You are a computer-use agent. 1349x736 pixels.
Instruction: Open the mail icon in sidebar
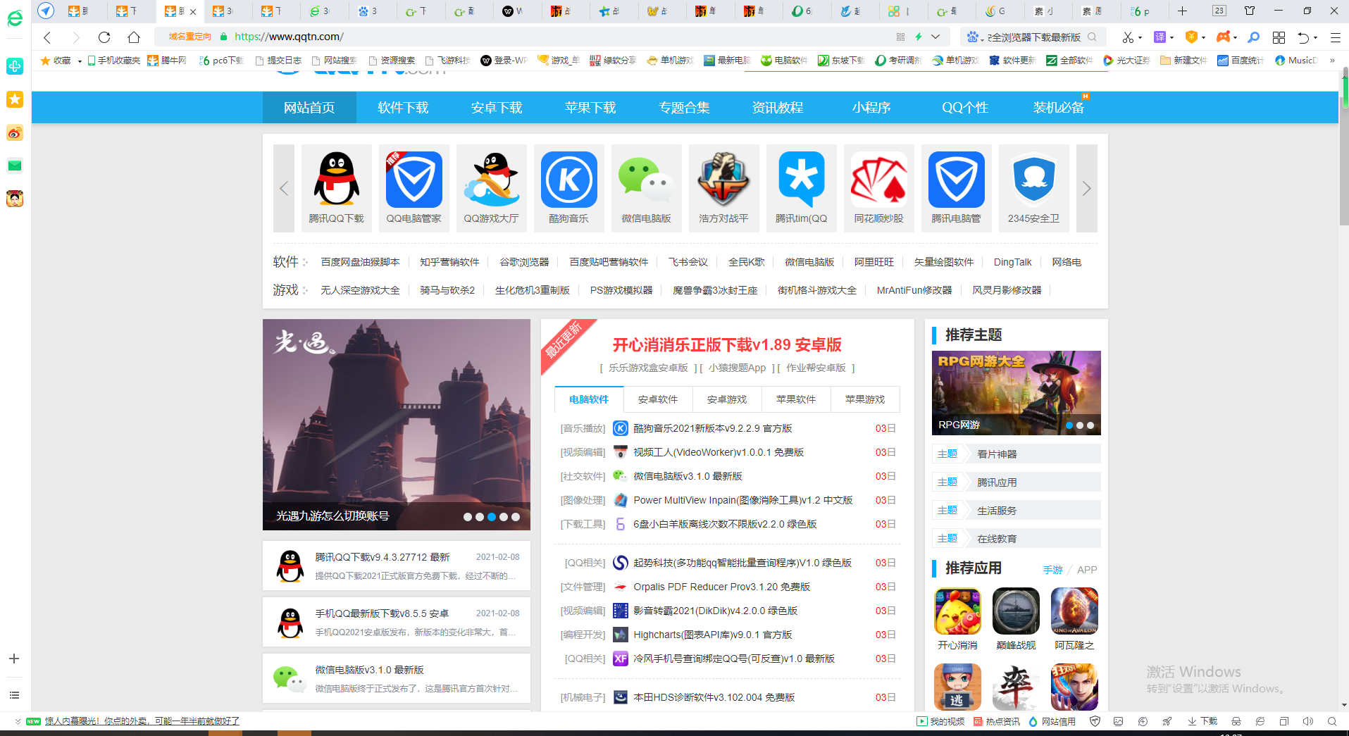[x=15, y=166]
